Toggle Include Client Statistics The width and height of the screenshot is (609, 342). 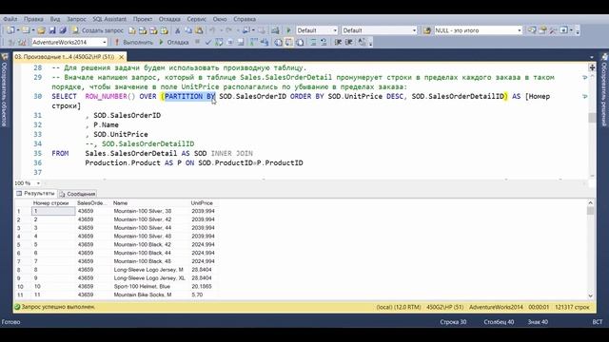265,42
